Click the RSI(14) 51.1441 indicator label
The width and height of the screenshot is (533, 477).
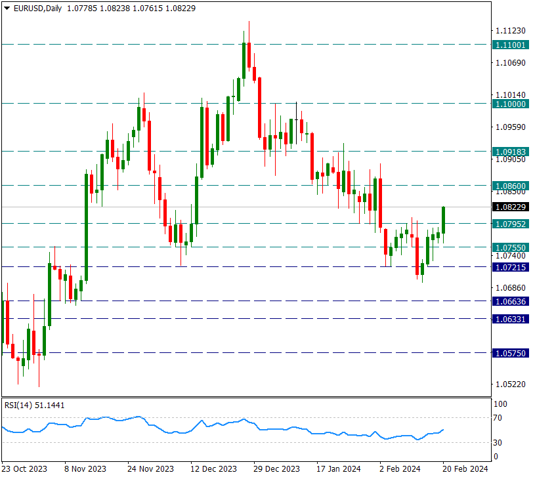34,405
